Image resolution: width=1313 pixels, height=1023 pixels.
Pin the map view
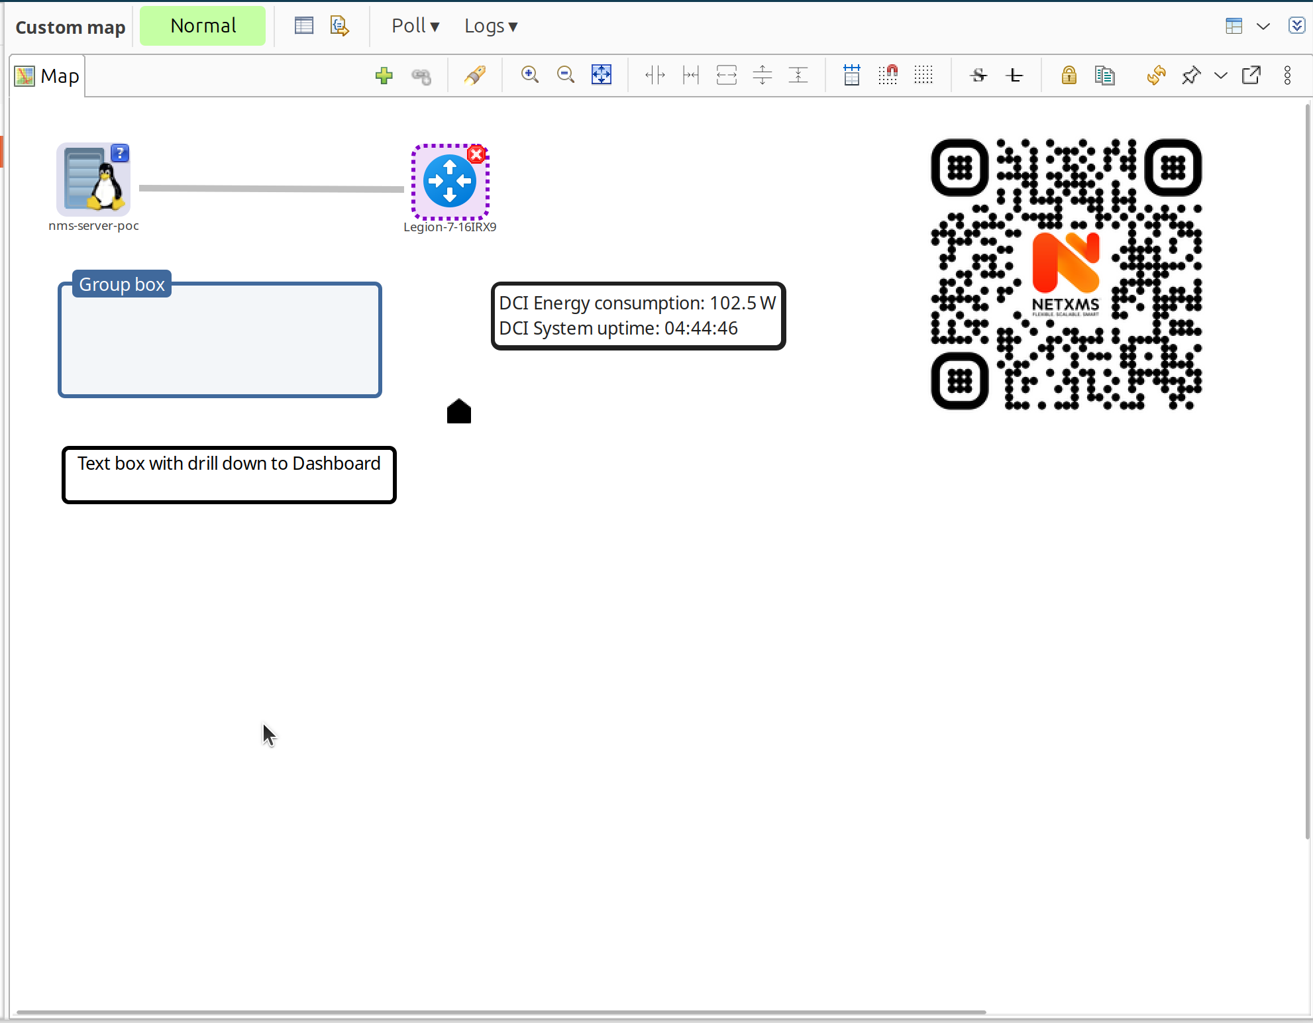[1191, 75]
